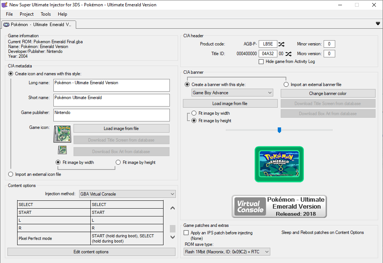Click the Title ID field 04A32
The width and height of the screenshot is (383, 263).
pos(268,54)
